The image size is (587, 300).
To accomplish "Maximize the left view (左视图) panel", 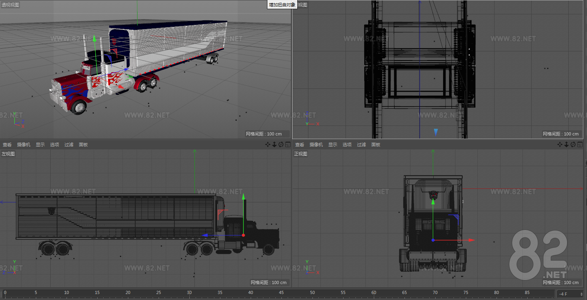I will [288, 145].
